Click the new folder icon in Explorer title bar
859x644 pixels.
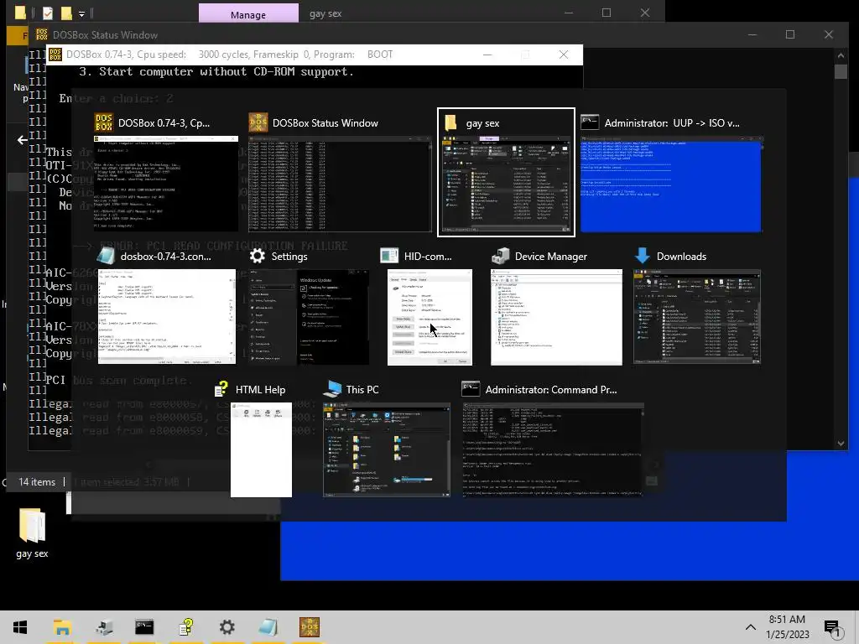66,13
